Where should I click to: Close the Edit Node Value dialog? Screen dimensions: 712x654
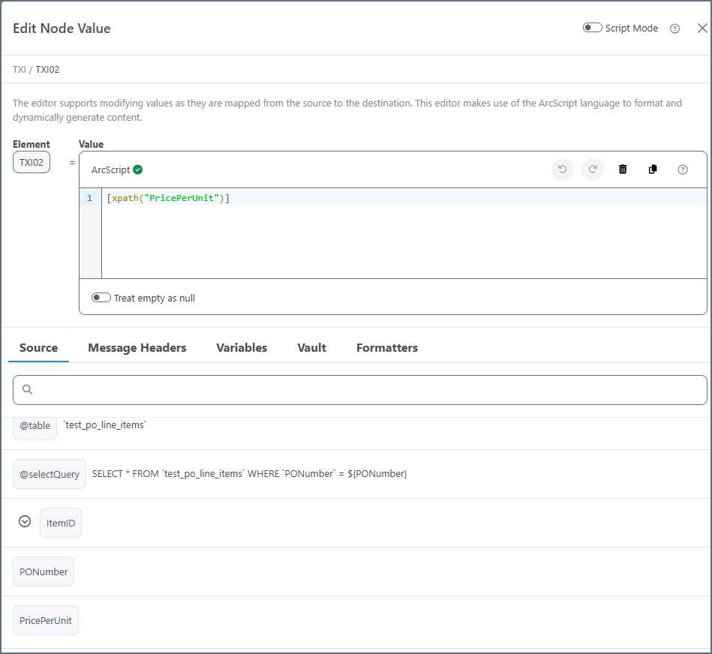pos(702,28)
